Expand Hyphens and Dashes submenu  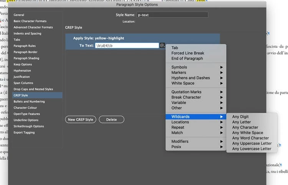click(x=196, y=78)
